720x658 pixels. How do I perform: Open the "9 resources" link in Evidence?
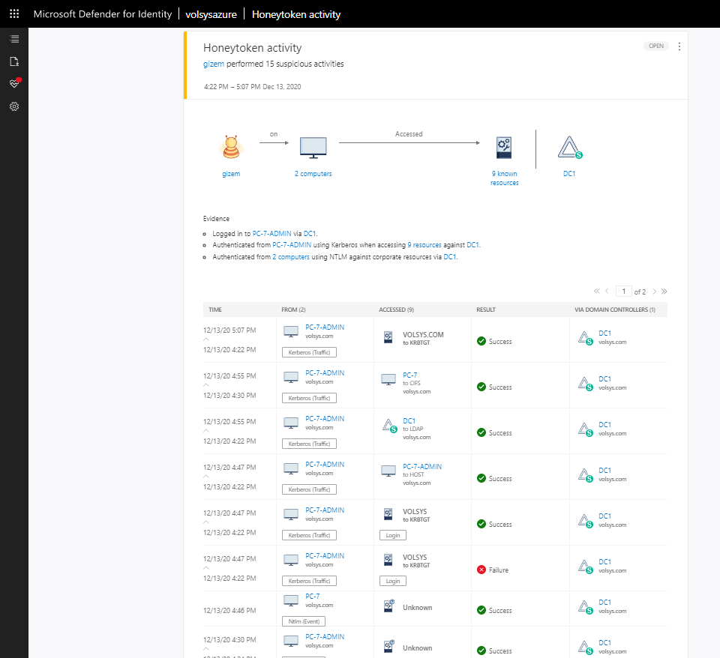coord(424,245)
